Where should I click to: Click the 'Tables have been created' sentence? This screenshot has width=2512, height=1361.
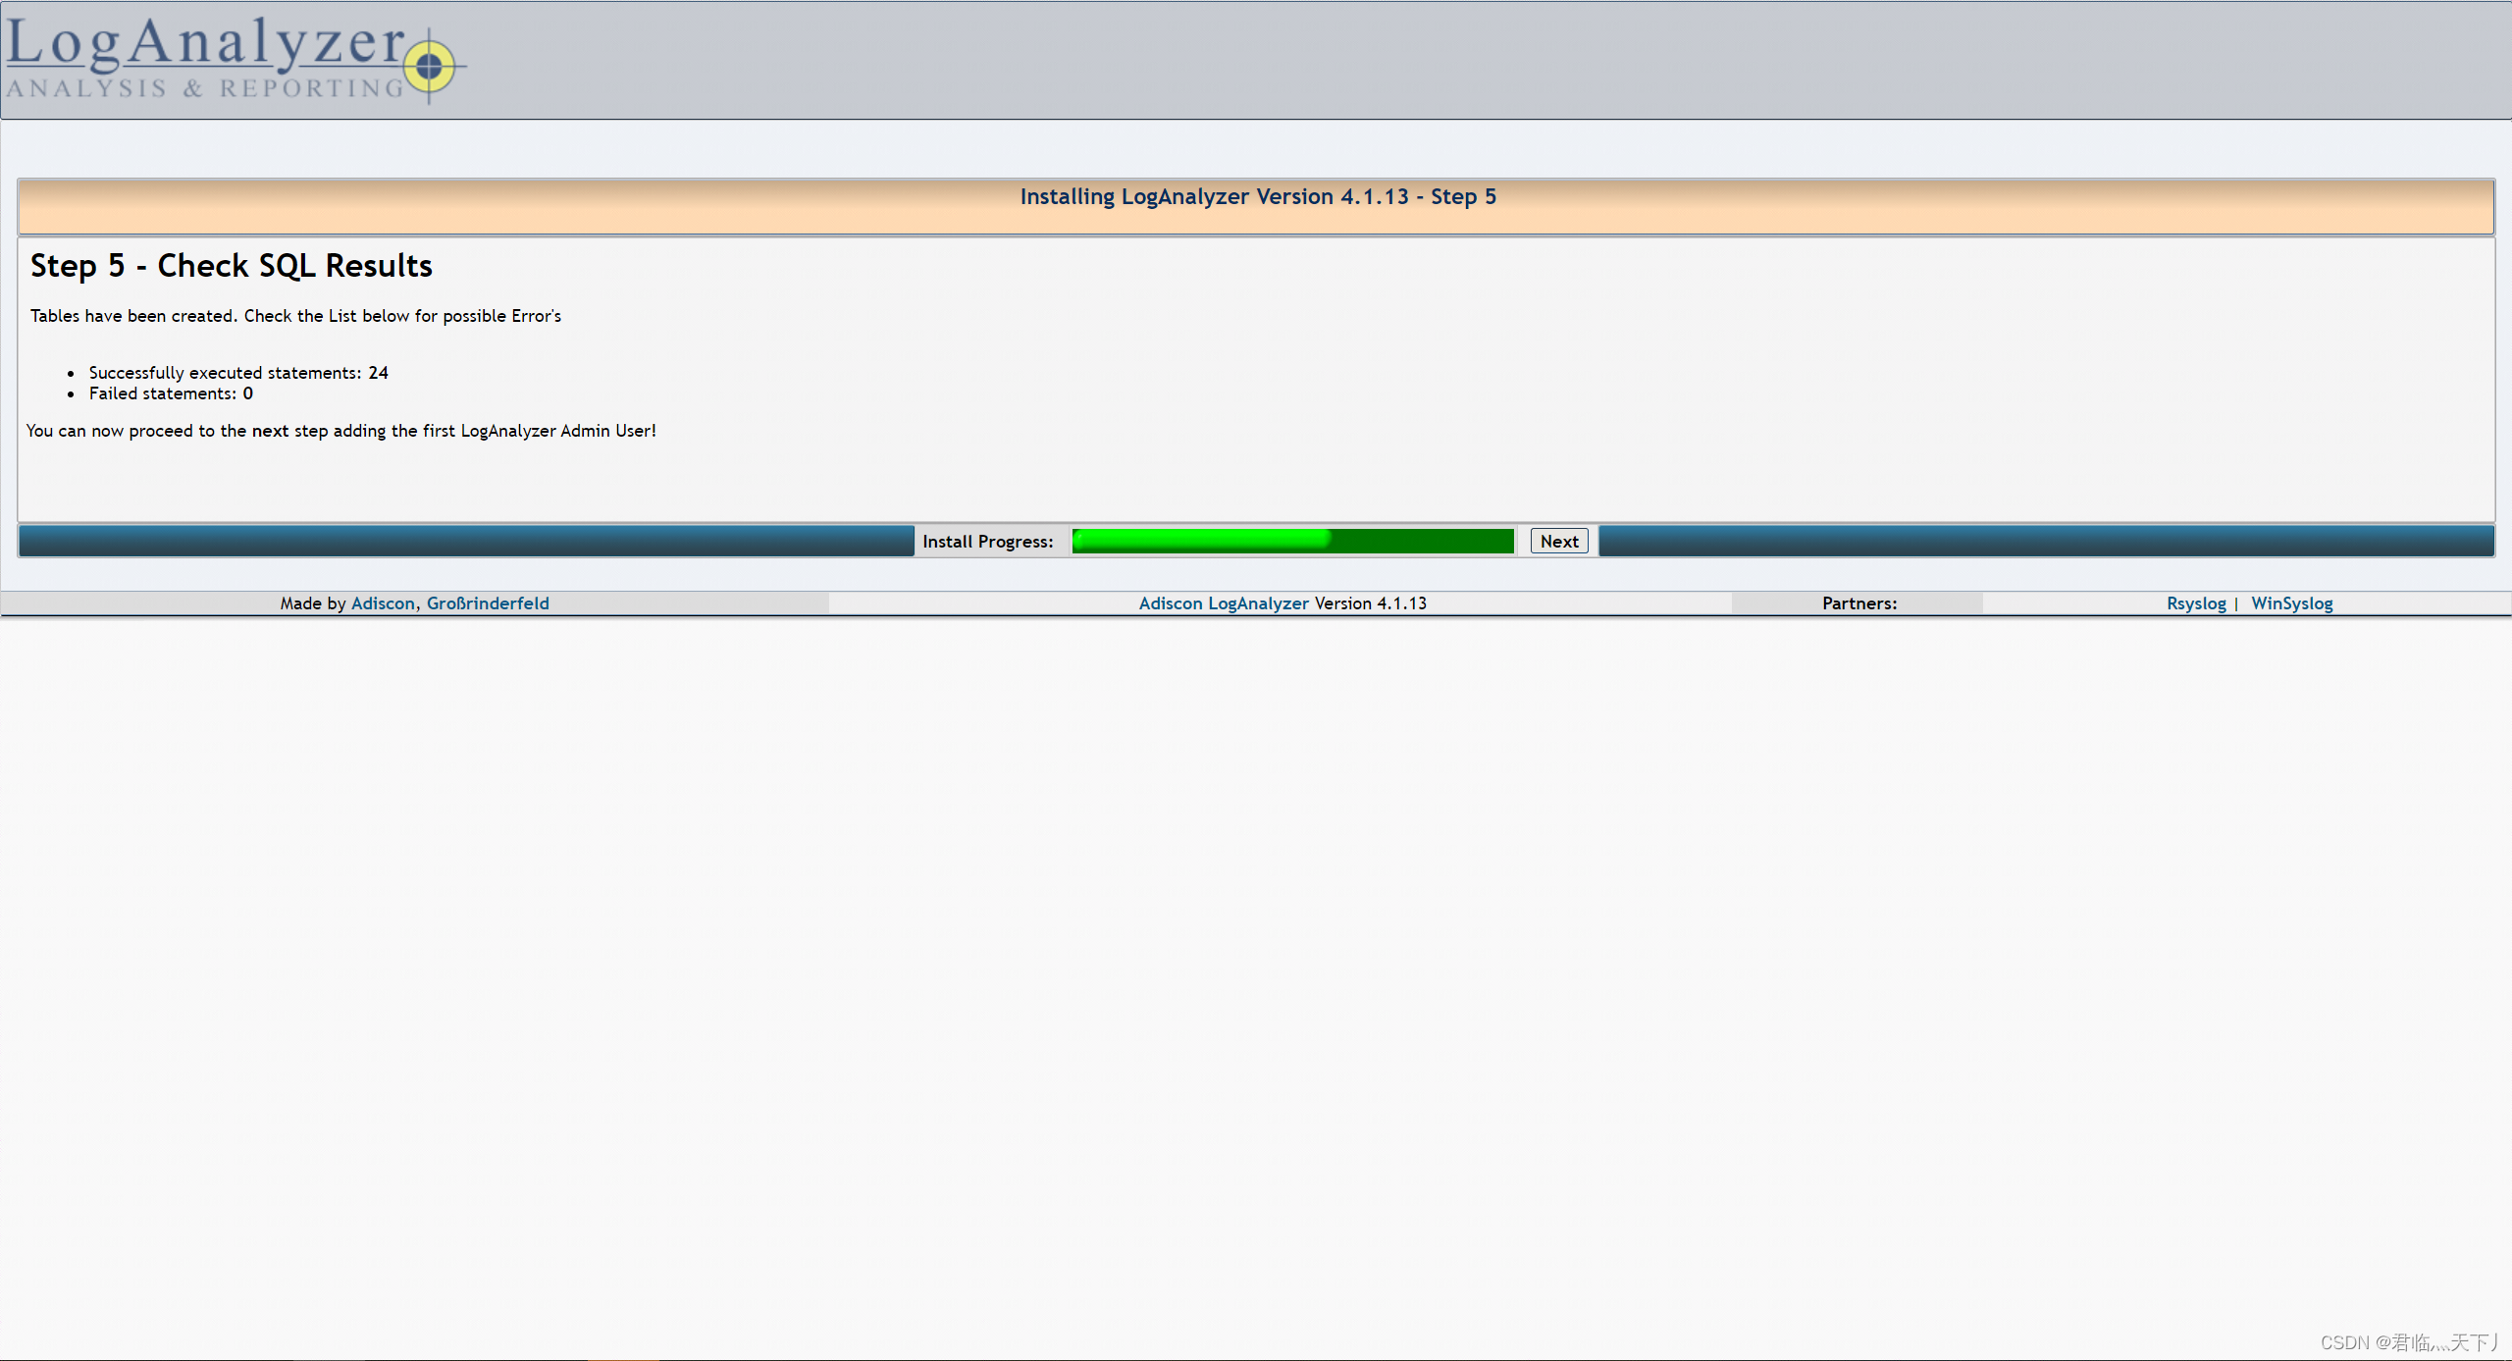(295, 316)
